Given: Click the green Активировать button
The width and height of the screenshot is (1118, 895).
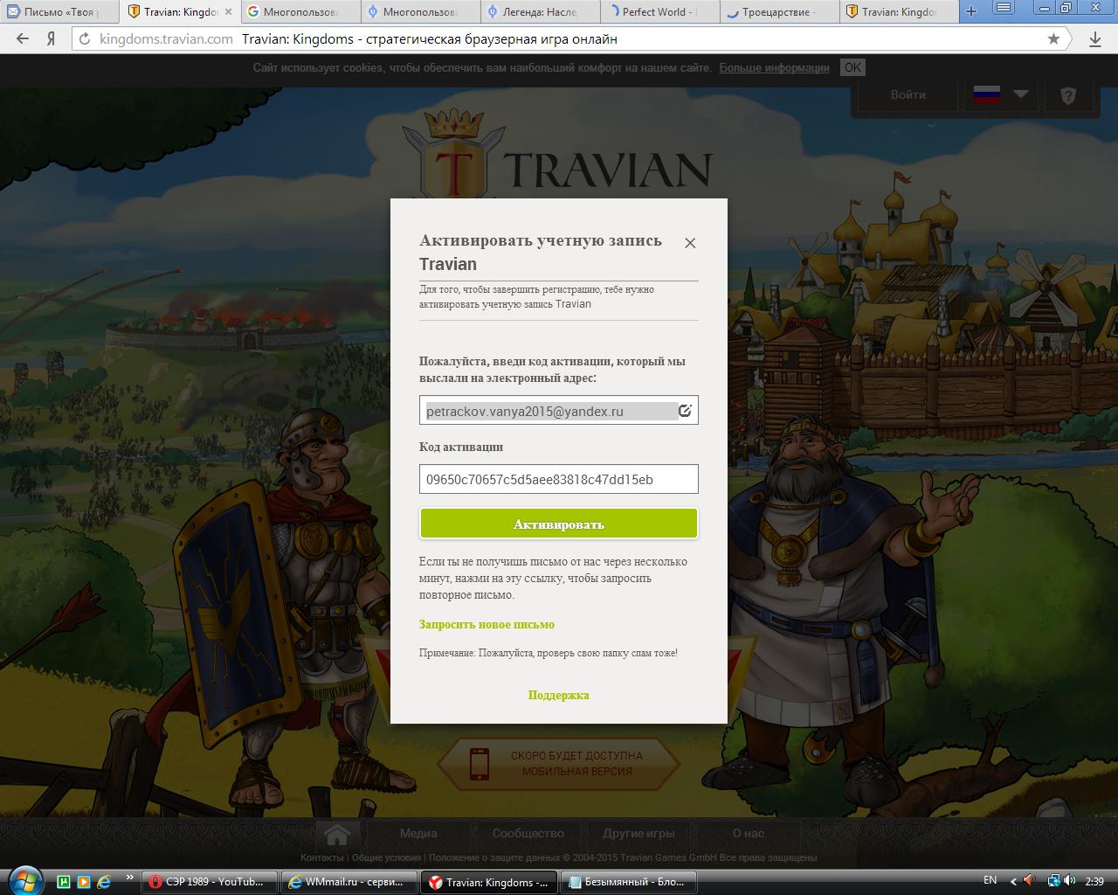Looking at the screenshot, I should pyautogui.click(x=559, y=524).
